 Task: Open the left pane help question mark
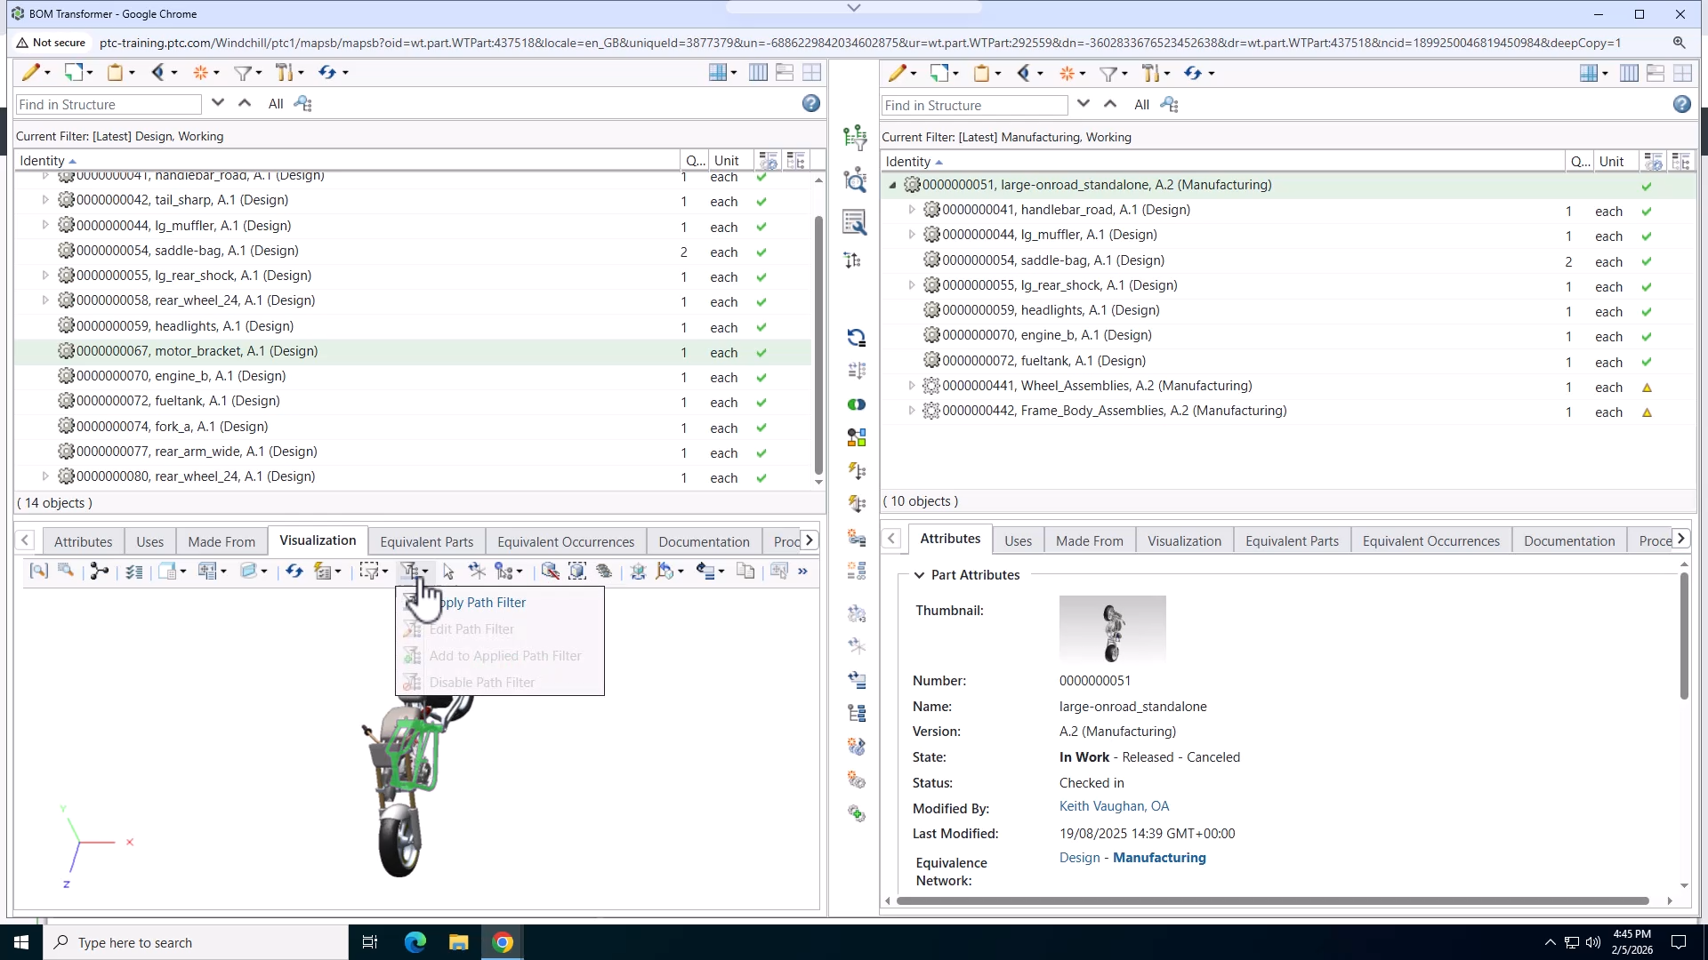pos(810,104)
